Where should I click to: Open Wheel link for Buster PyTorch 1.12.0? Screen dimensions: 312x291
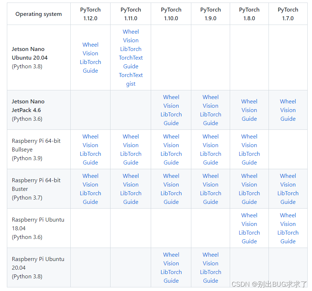click(90, 176)
